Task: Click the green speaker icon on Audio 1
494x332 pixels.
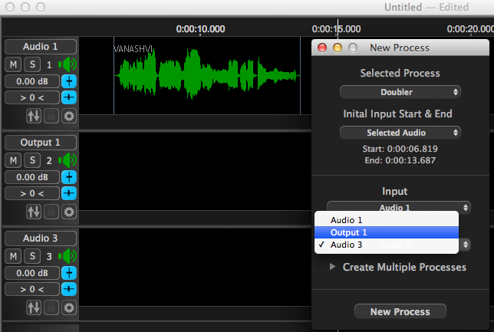Action: 70,64
